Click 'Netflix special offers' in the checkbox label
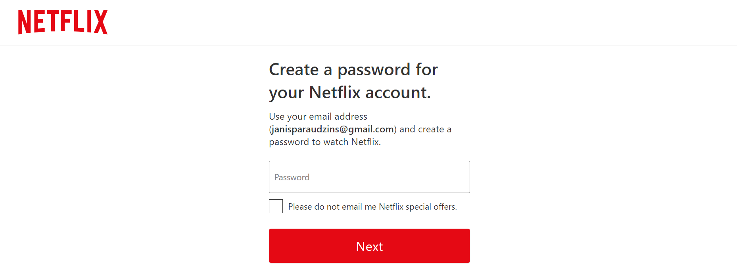This screenshot has height=277, width=737. coord(418,206)
